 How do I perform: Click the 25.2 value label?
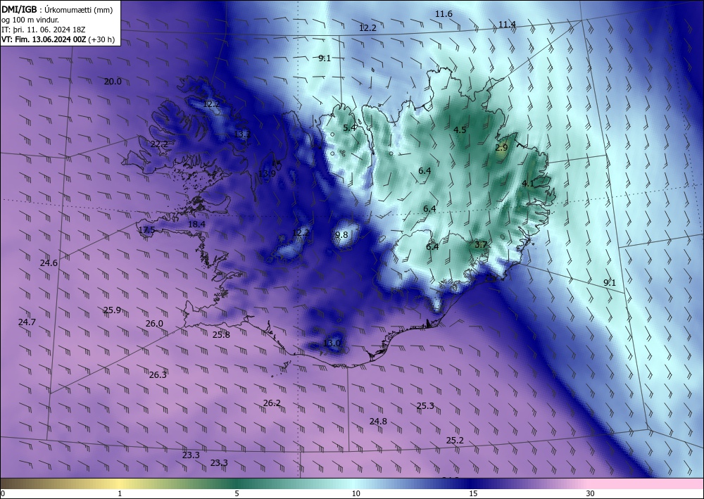(455, 440)
